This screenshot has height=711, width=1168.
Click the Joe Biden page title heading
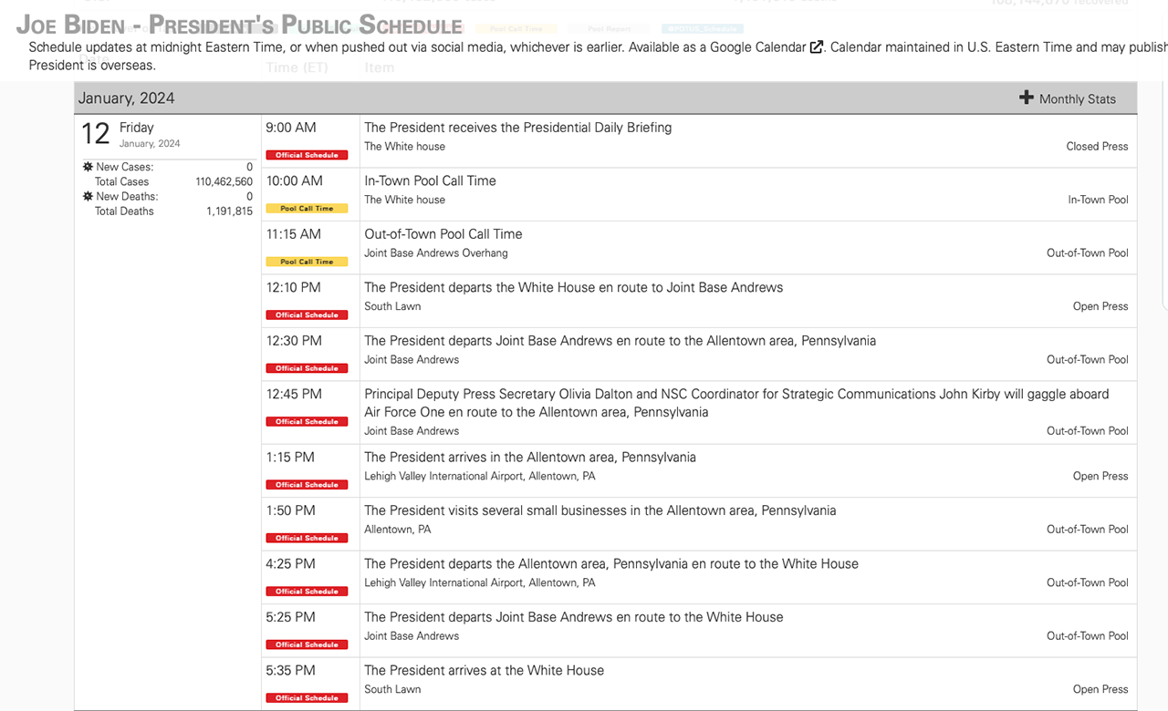click(239, 24)
